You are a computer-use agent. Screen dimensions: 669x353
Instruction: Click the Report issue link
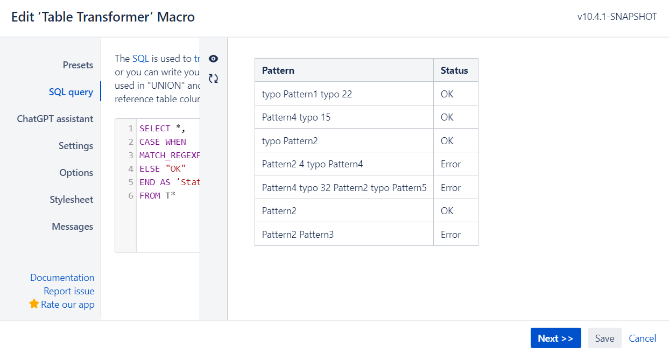click(69, 291)
